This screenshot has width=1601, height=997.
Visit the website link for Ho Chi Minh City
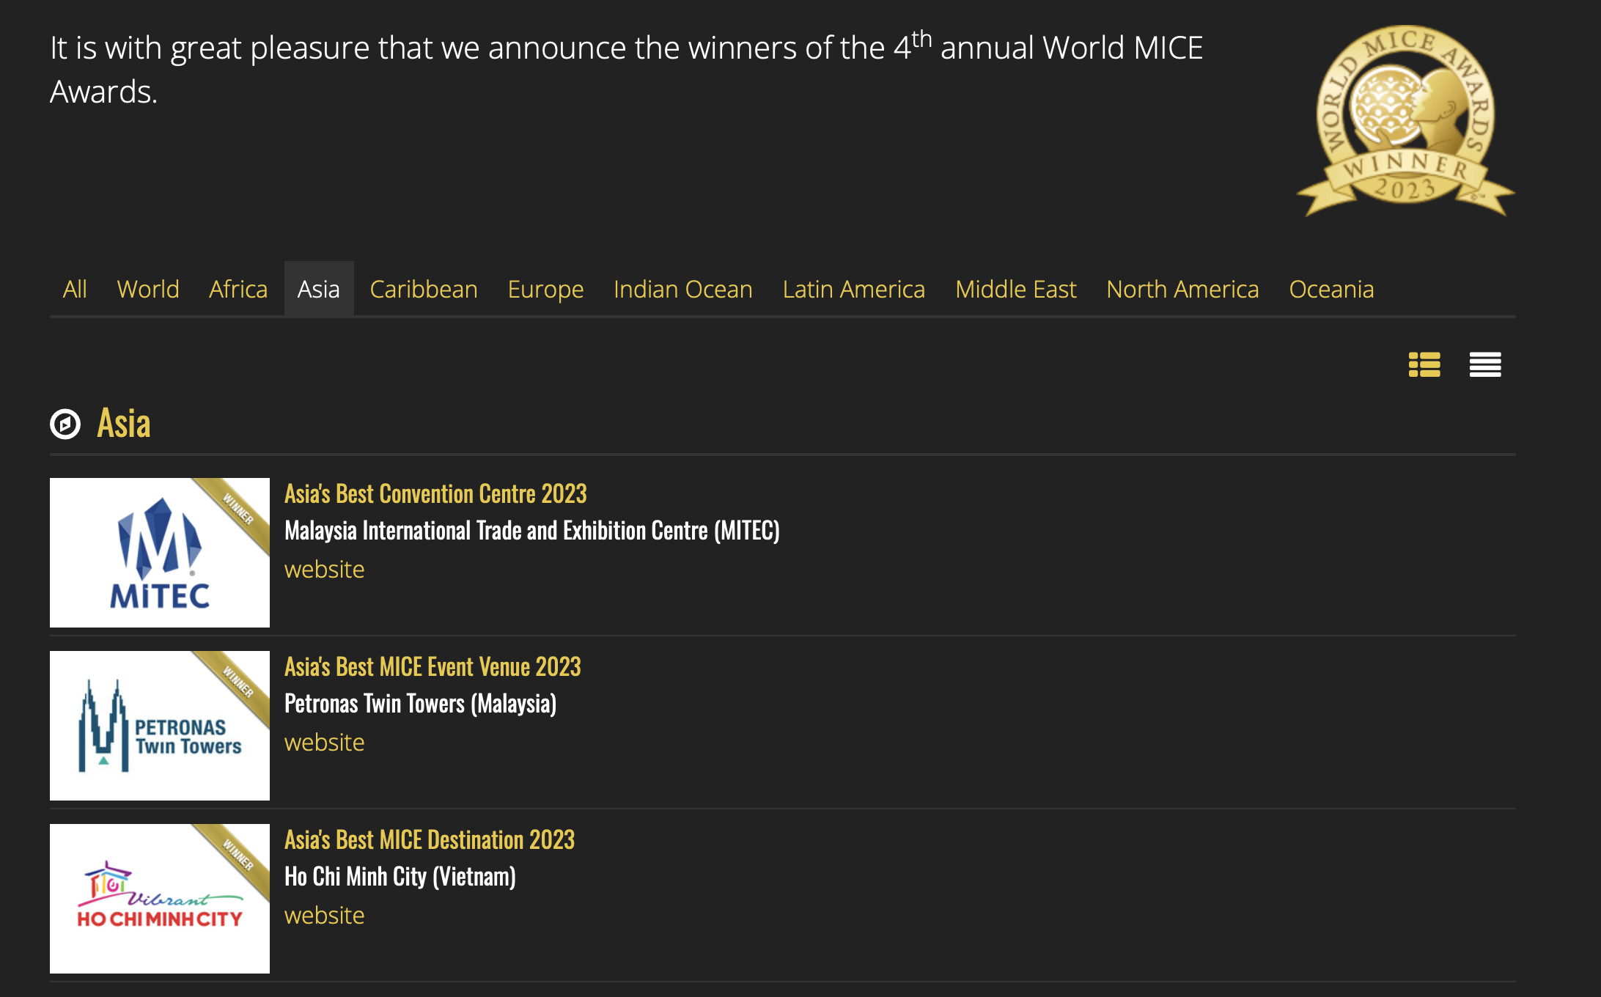(x=324, y=916)
